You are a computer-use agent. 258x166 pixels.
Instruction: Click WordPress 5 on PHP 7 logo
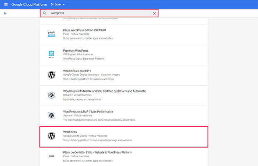coord(52,75)
